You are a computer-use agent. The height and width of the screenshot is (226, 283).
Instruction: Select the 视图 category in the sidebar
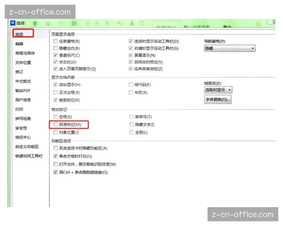pyautogui.click(x=19, y=34)
